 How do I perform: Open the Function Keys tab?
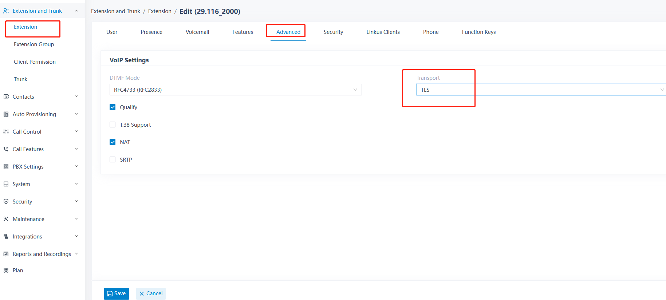tap(479, 32)
